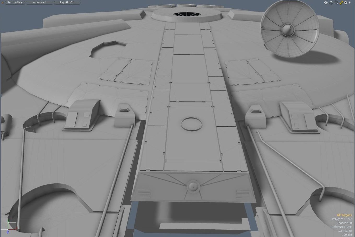Click the 'All Polygons' status text
The height and width of the screenshot is (237, 355).
point(344,215)
